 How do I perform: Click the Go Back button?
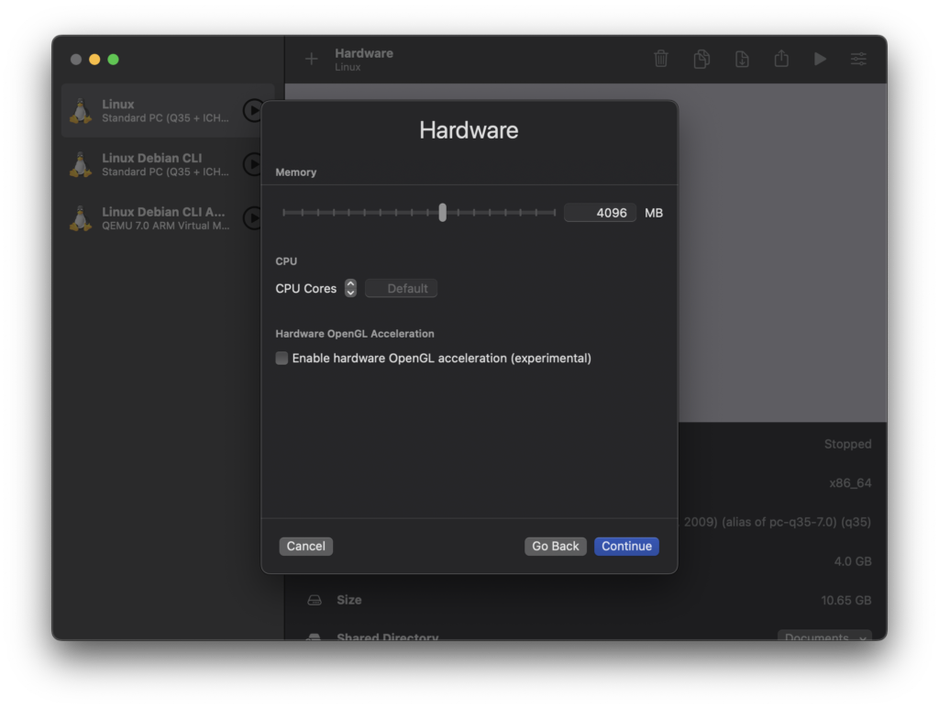coord(555,546)
